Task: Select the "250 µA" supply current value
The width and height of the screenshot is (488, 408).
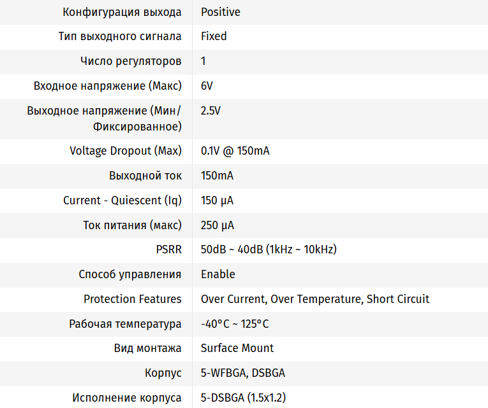Action: tap(217, 225)
